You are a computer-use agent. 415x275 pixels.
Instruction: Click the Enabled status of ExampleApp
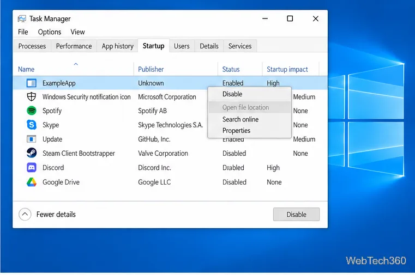tap(233, 83)
